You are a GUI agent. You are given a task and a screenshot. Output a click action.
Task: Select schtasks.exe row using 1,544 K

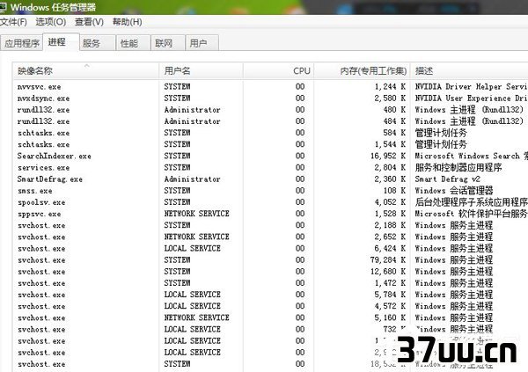(x=271, y=144)
